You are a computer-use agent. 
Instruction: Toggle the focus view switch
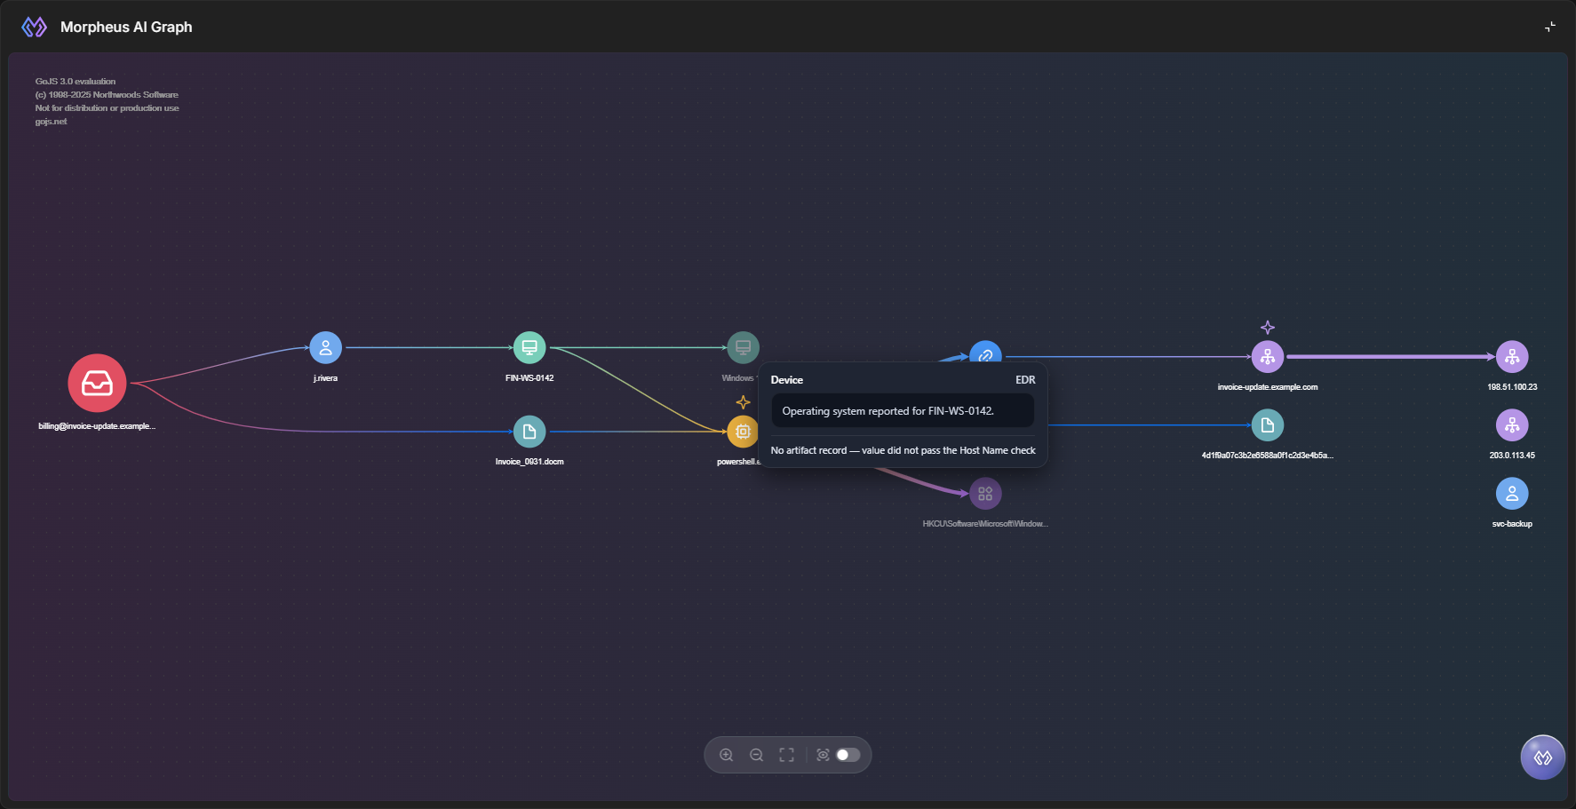pos(848,755)
